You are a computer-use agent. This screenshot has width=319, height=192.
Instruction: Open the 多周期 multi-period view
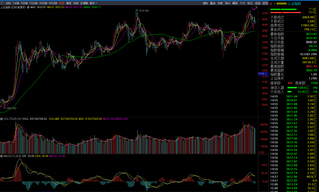[84, 3]
